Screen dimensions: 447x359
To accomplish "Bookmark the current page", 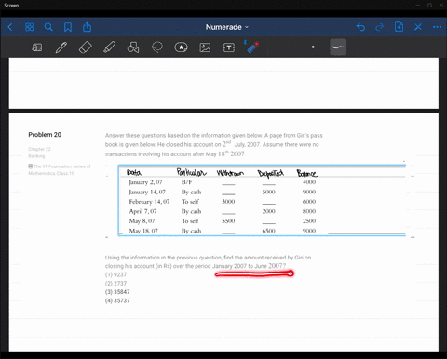I will (x=68, y=27).
